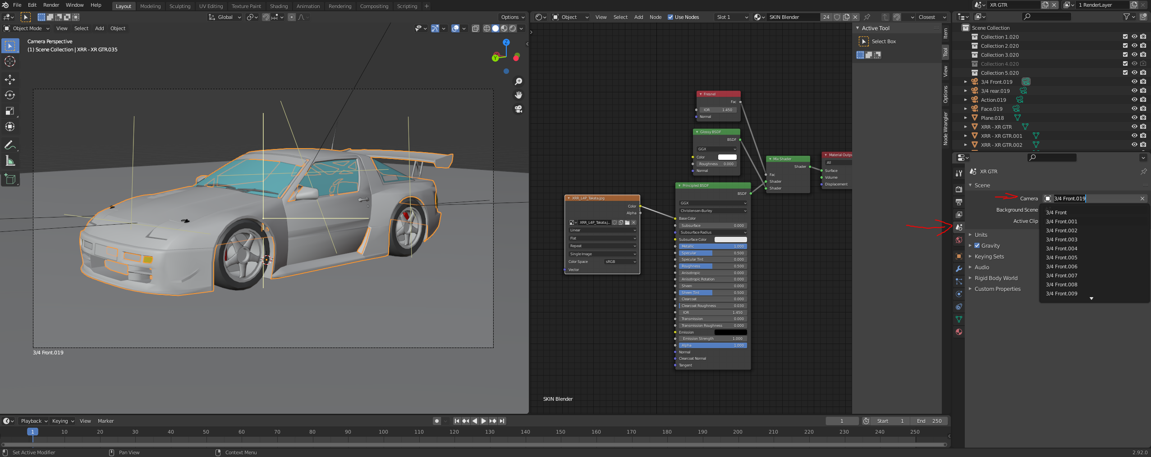
Task: Toggle camera view icon in viewport
Action: coord(518,109)
